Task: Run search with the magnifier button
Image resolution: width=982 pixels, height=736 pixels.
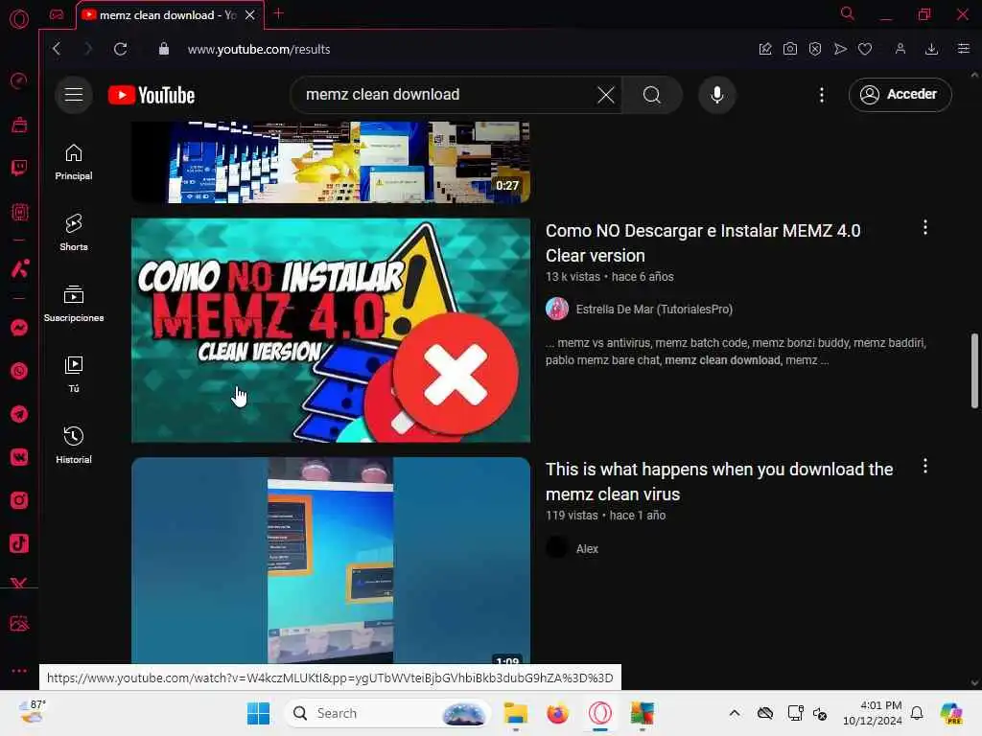Action: (x=651, y=95)
